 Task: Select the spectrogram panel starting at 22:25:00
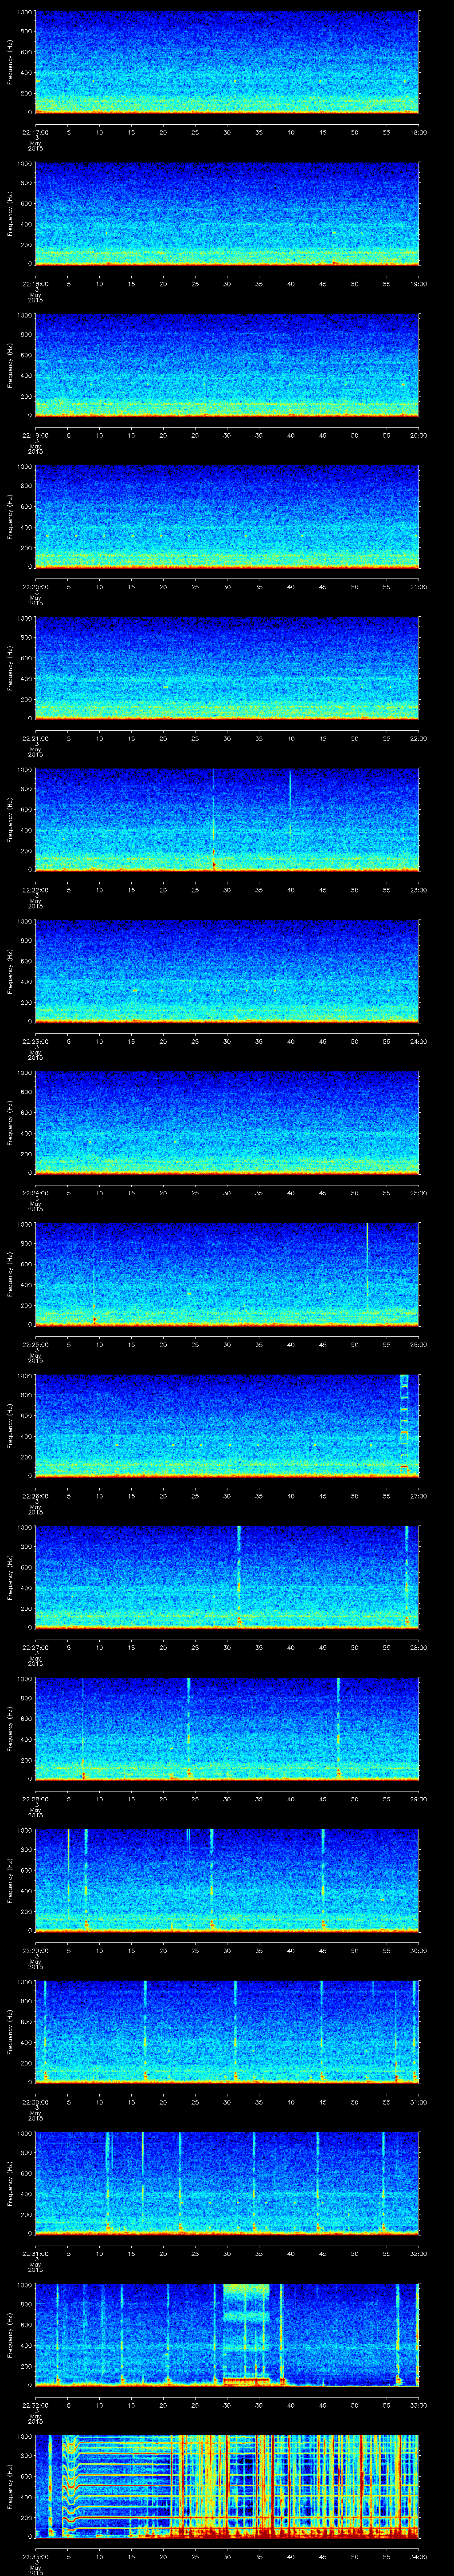click(227, 1275)
